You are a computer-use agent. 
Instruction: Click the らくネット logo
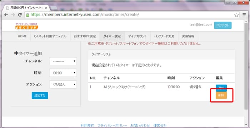[27, 27]
